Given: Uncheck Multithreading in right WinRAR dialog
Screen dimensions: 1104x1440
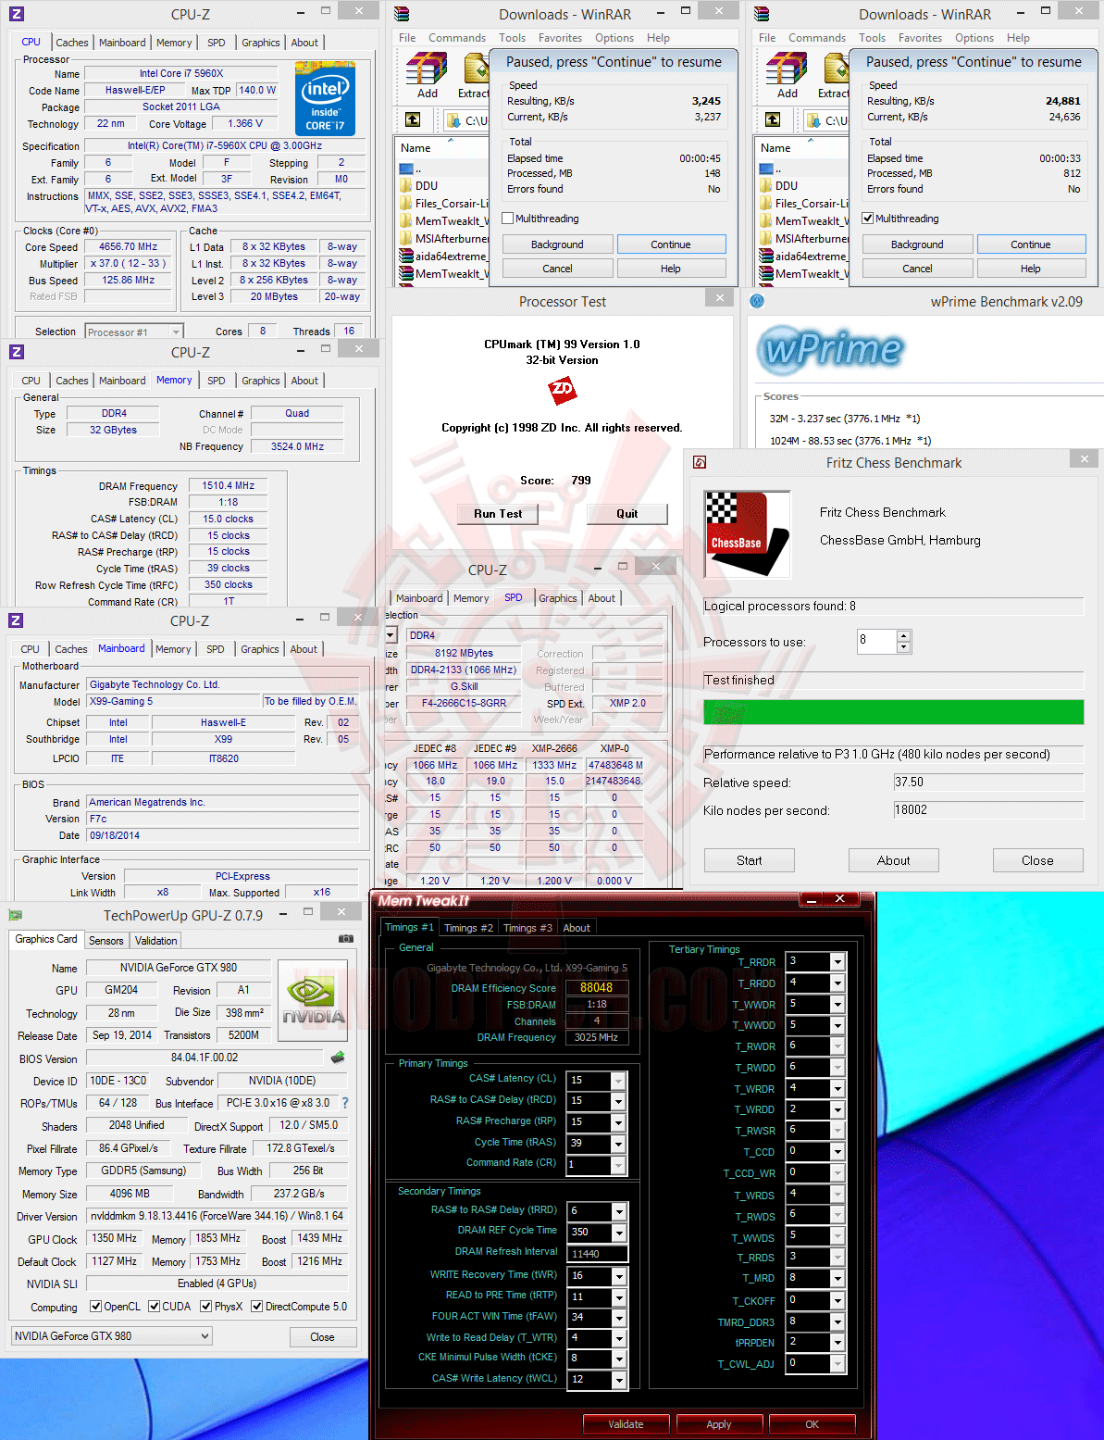Looking at the screenshot, I should click(x=867, y=219).
